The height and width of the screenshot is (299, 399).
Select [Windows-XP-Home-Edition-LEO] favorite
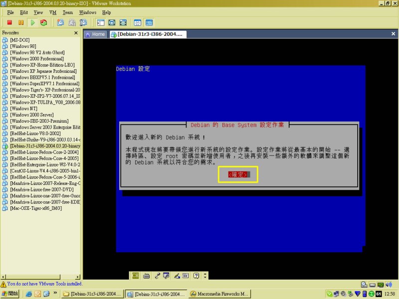tap(42, 65)
